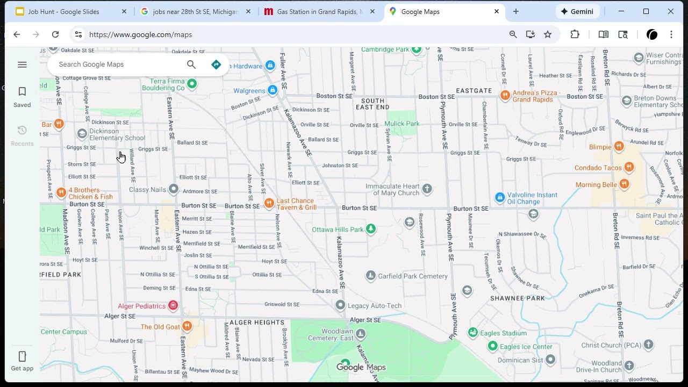Select the Alger Pediatrics medical pin
688x387 pixels.
tap(173, 306)
